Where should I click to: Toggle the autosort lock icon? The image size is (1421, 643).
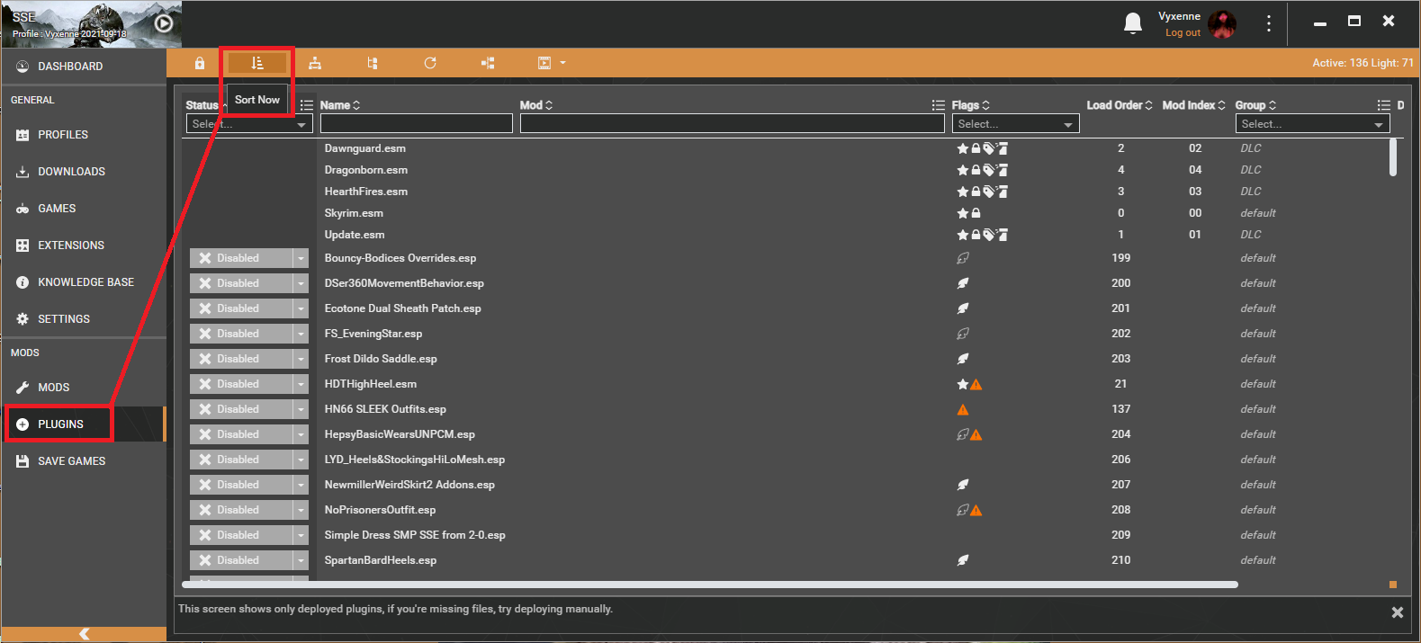click(x=200, y=63)
